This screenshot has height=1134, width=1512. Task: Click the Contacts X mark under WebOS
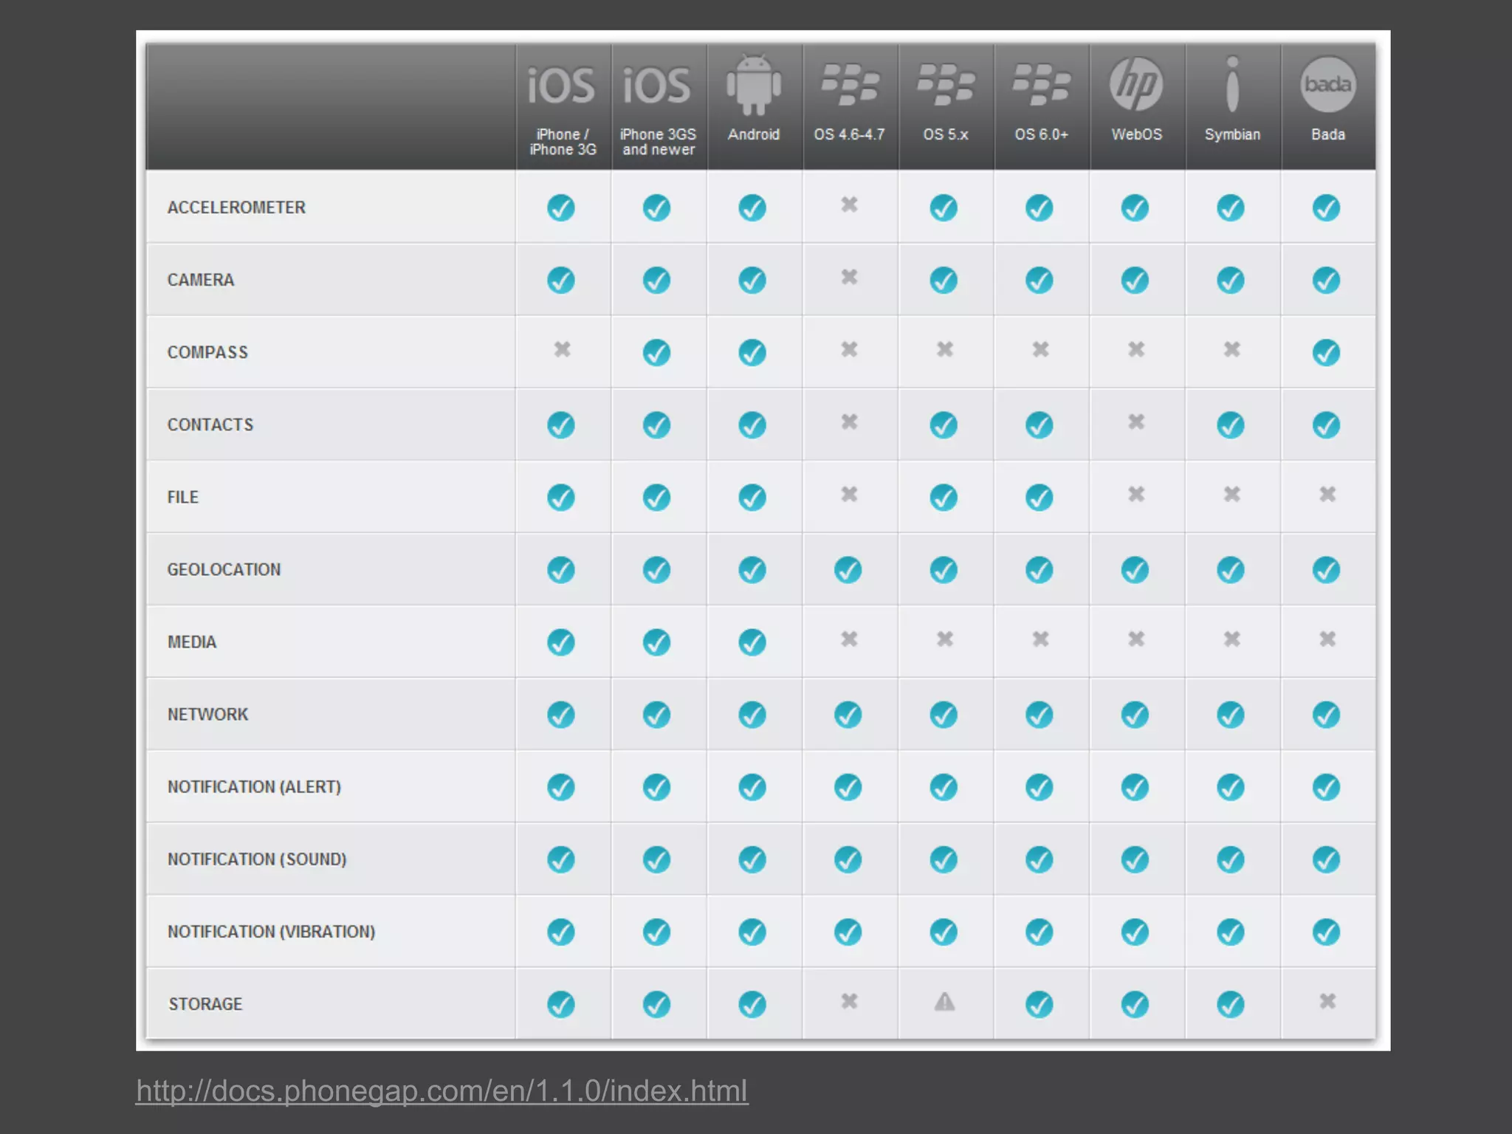1136,422
